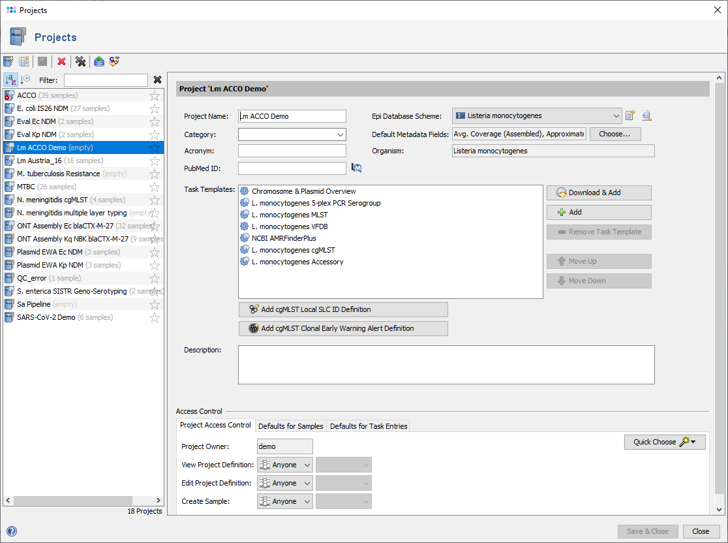Viewport: 728px width, 543px height.
Task: Click the red X delete project icon
Action: 61,61
